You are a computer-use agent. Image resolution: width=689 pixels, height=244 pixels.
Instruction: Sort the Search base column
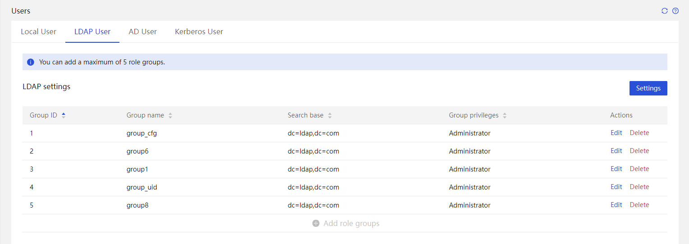330,115
